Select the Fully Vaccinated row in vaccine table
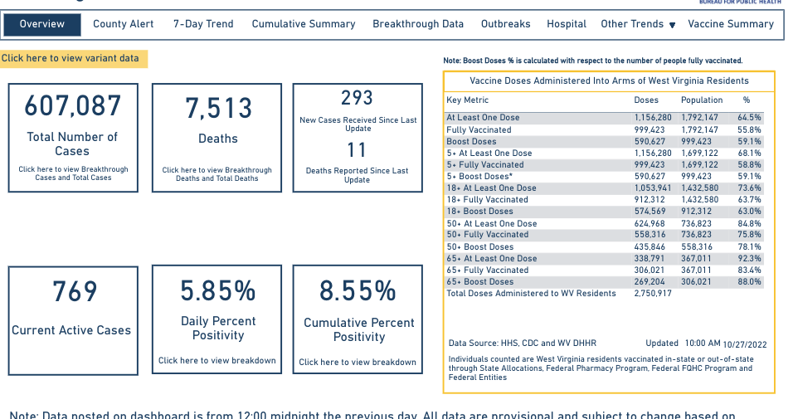This screenshot has height=419, width=798. point(604,130)
